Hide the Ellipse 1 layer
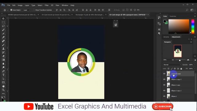The width and height of the screenshot is (197, 111). 164,96
